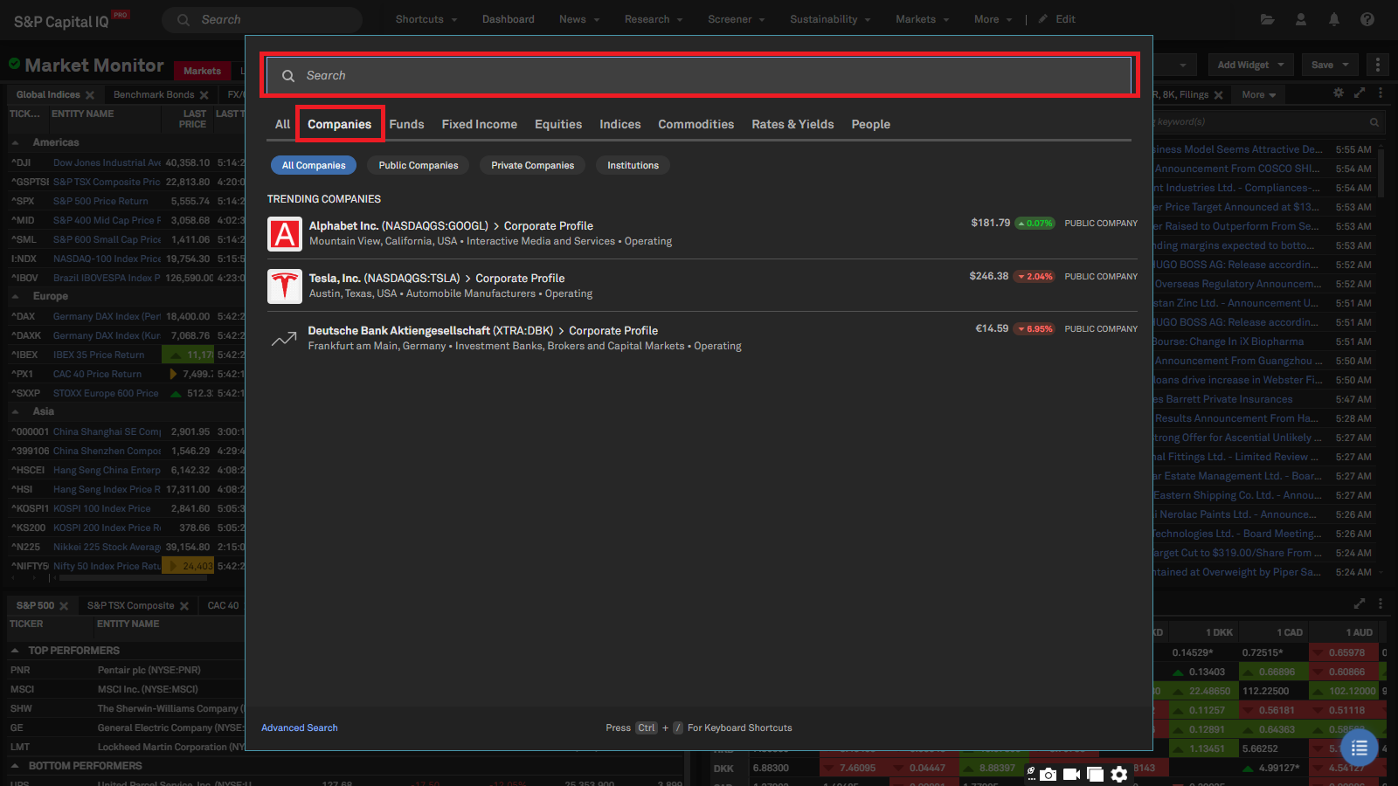Close the Global Indices tab

[x=89, y=95]
